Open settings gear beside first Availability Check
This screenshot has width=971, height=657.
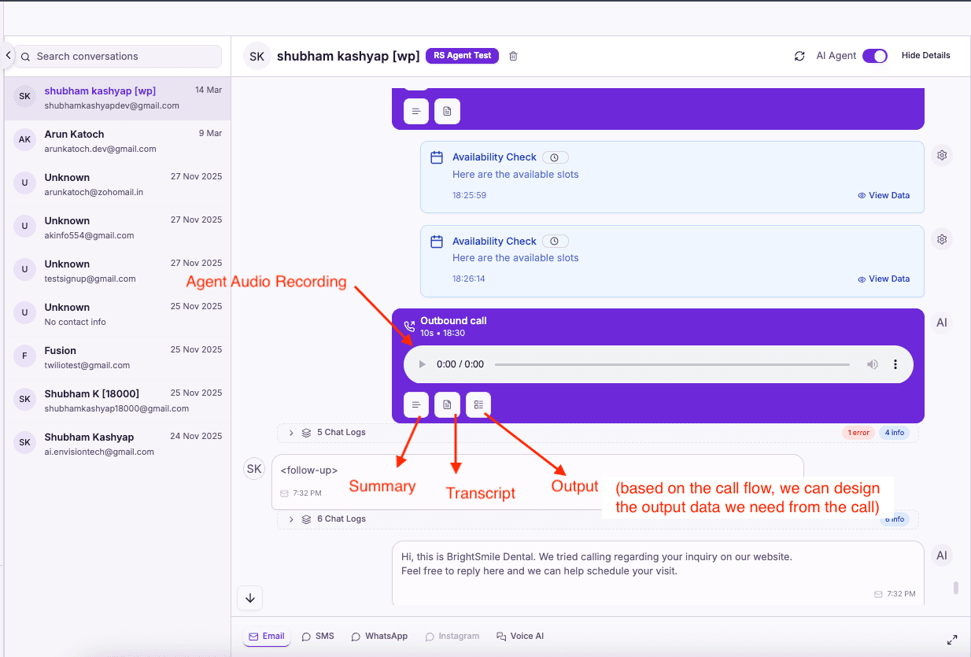tap(941, 155)
